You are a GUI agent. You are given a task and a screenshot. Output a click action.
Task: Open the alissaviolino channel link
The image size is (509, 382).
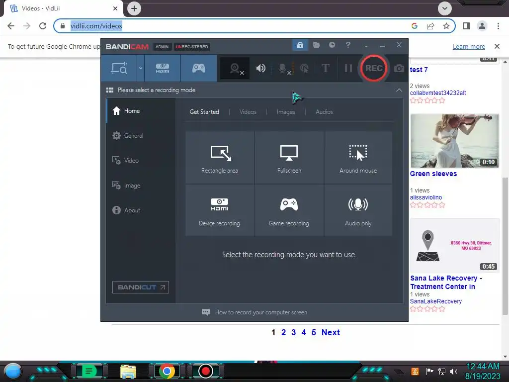point(426,197)
